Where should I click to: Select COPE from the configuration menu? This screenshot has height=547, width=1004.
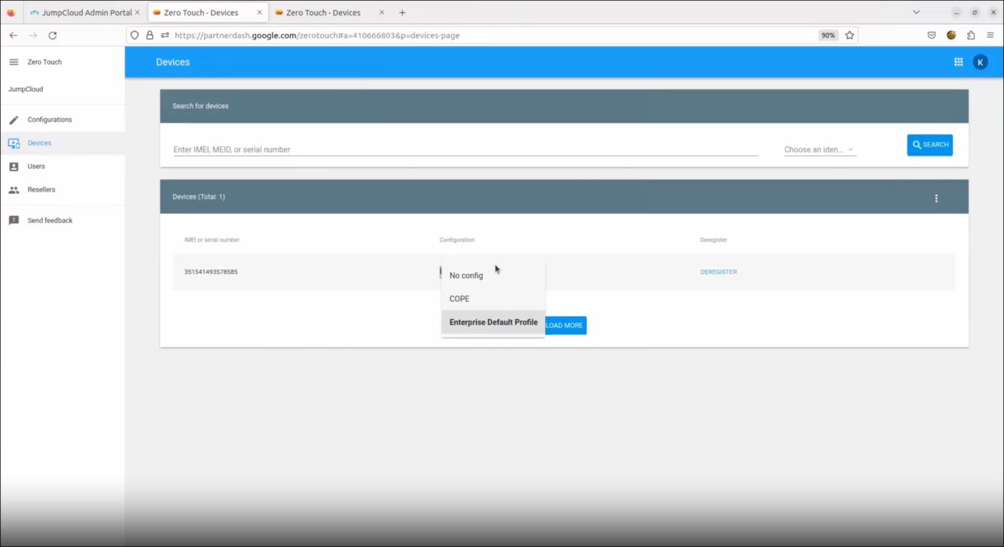pos(460,299)
